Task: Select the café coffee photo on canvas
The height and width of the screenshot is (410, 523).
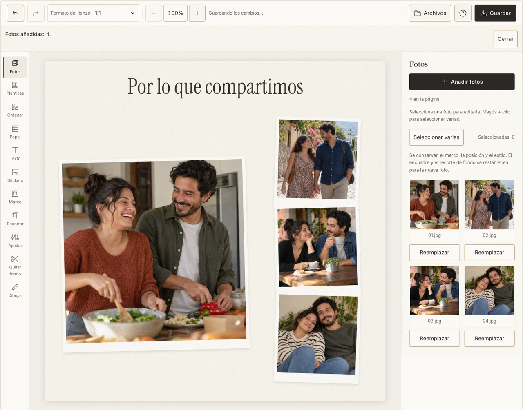Action: pos(317,247)
